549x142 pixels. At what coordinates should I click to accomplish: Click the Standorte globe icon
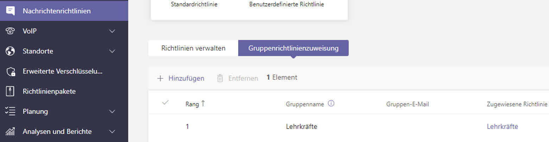pyautogui.click(x=11, y=51)
